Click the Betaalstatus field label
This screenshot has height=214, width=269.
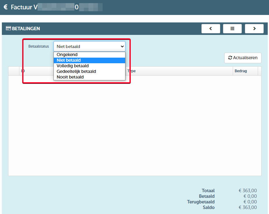[38, 46]
